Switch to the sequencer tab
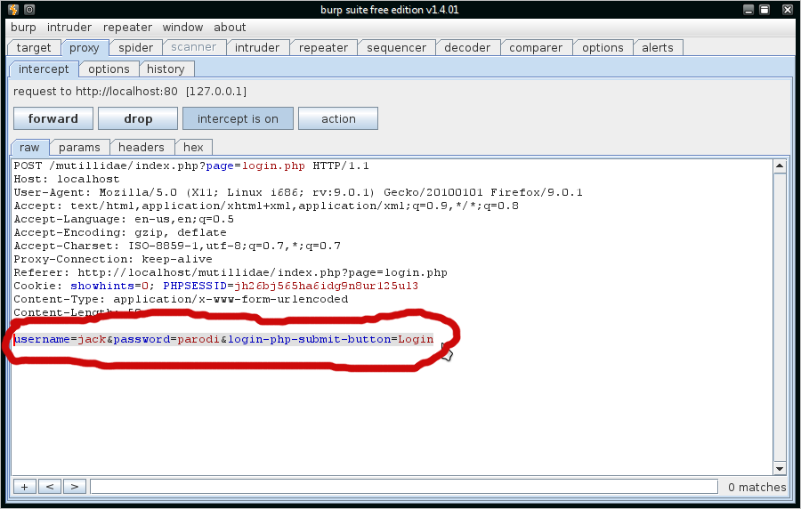This screenshot has height=509, width=801. 396,47
